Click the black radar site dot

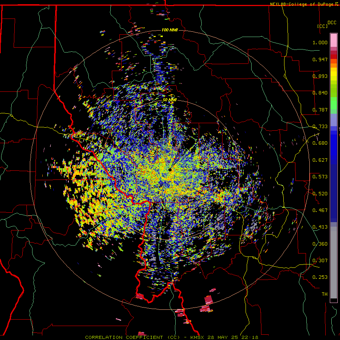(170, 170)
